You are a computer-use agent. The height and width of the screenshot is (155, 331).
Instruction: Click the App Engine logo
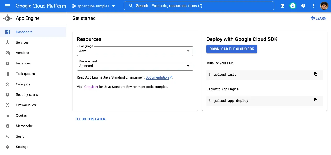tap(8, 18)
